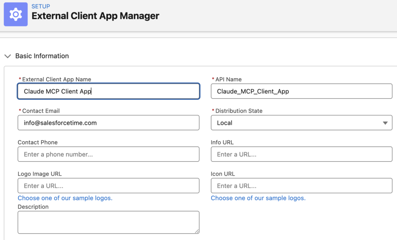Screen dimensions: 397x240
Task: Focus the Logo Image URL field
Action: [109, 186]
